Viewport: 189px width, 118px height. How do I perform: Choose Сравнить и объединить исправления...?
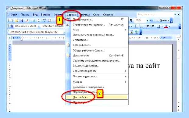pyautogui.click(x=97, y=61)
